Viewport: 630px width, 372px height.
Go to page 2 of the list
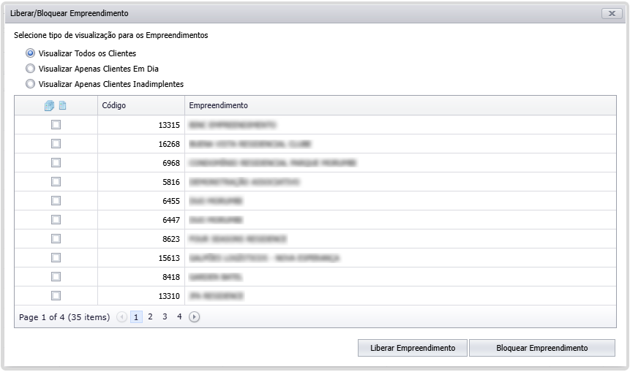click(x=150, y=317)
